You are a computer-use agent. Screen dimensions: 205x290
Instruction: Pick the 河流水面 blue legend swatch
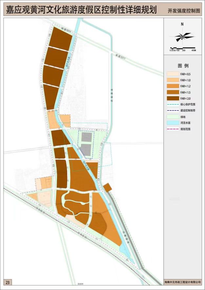coord(172,123)
